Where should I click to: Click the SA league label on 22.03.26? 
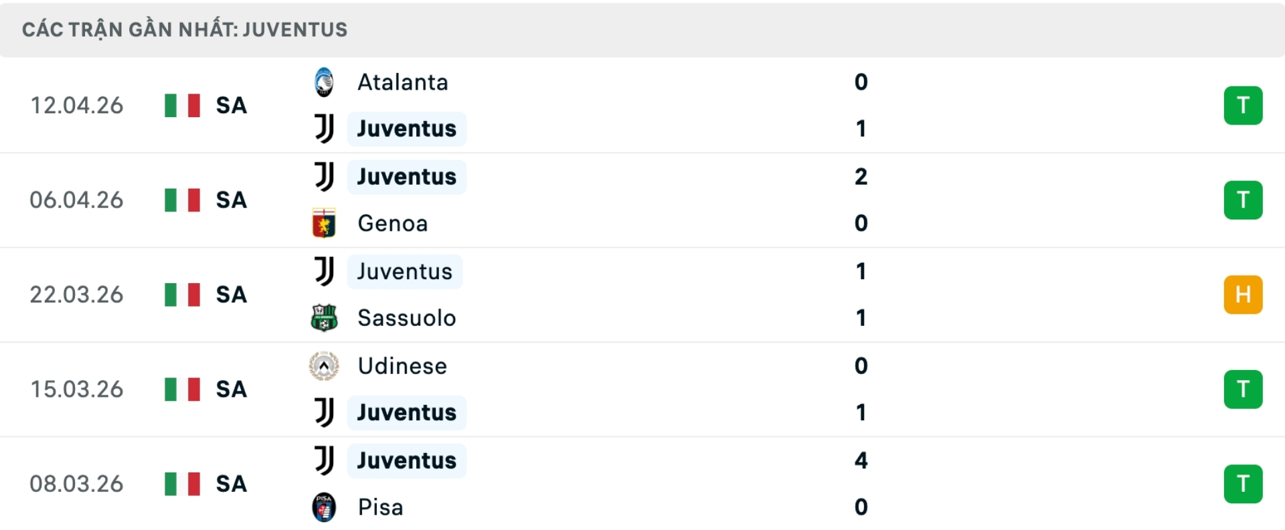point(231,294)
